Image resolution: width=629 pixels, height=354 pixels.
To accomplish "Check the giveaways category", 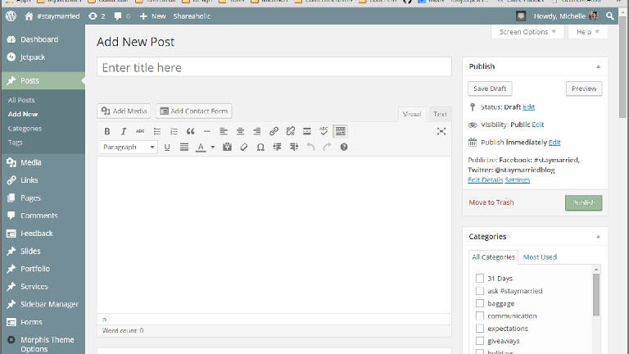I will click(x=480, y=341).
